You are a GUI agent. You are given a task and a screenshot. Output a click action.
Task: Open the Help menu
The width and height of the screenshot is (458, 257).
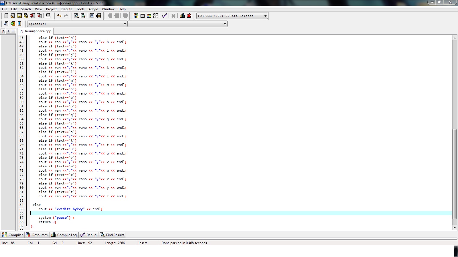122,9
